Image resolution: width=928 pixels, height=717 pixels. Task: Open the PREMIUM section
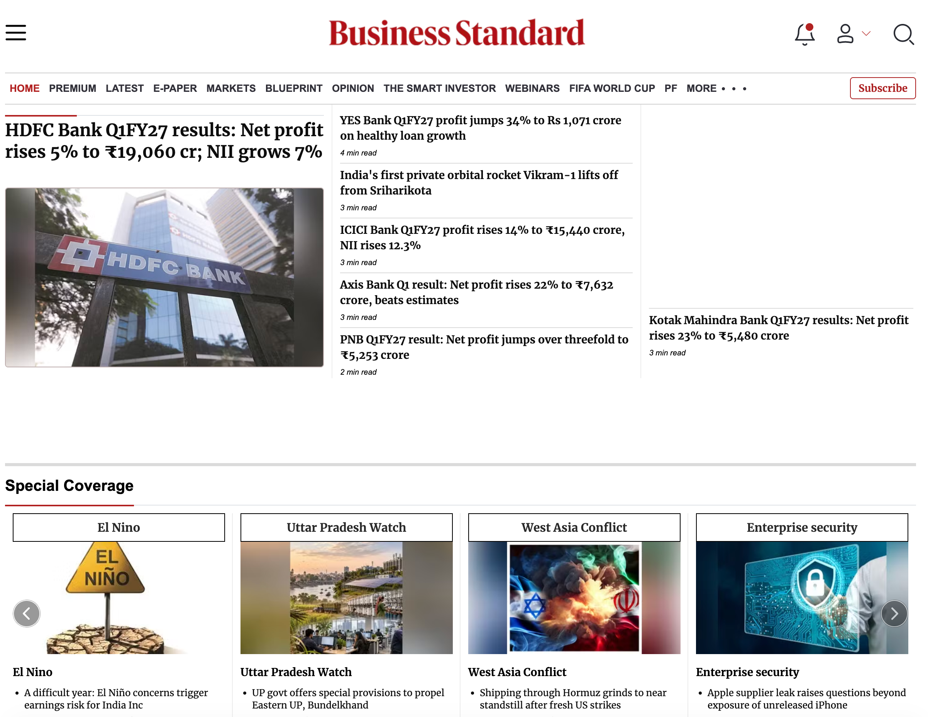(x=73, y=88)
